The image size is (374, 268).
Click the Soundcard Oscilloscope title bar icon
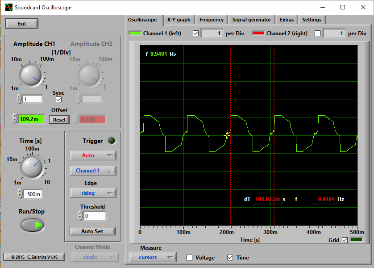tap(8, 7)
